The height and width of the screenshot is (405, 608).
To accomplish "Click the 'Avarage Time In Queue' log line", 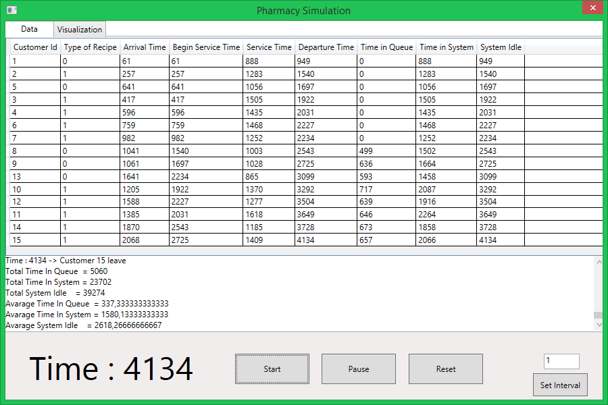I will 87,304.
